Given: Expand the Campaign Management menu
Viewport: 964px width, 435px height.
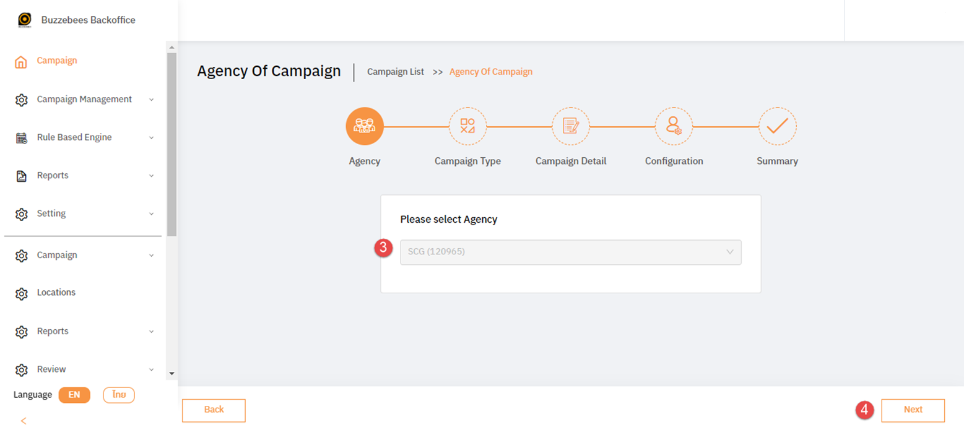Looking at the screenshot, I should coord(84,99).
